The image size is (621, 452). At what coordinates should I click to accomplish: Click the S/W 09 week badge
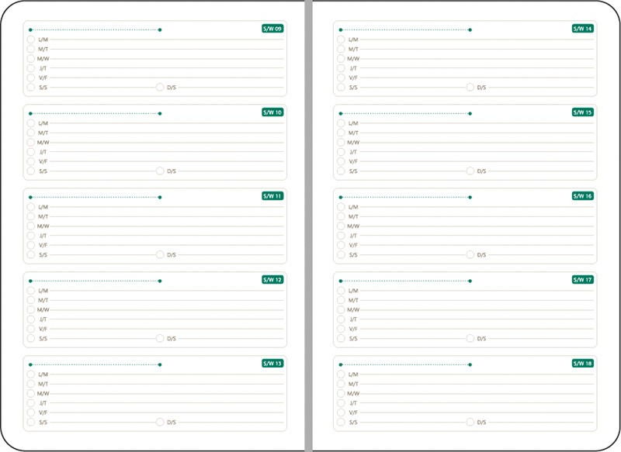[x=272, y=29]
